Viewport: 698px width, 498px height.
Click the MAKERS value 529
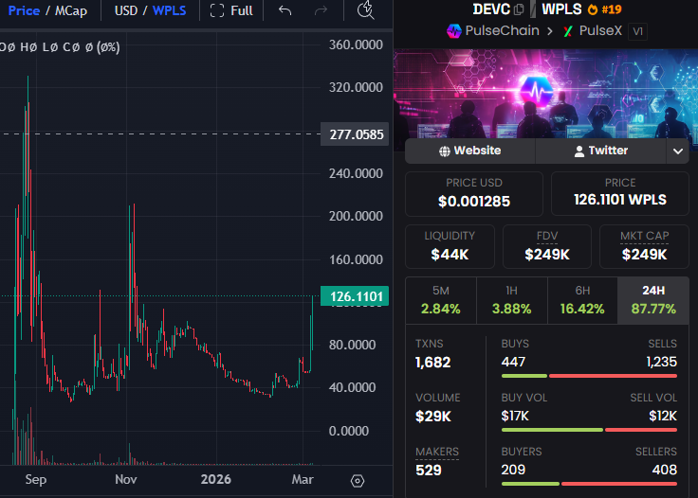point(429,470)
